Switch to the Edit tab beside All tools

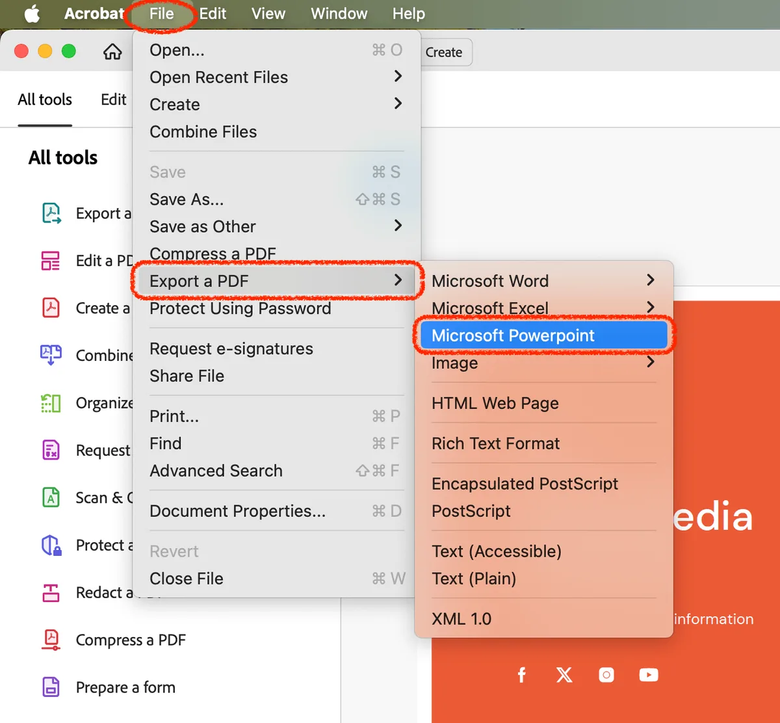[114, 99]
